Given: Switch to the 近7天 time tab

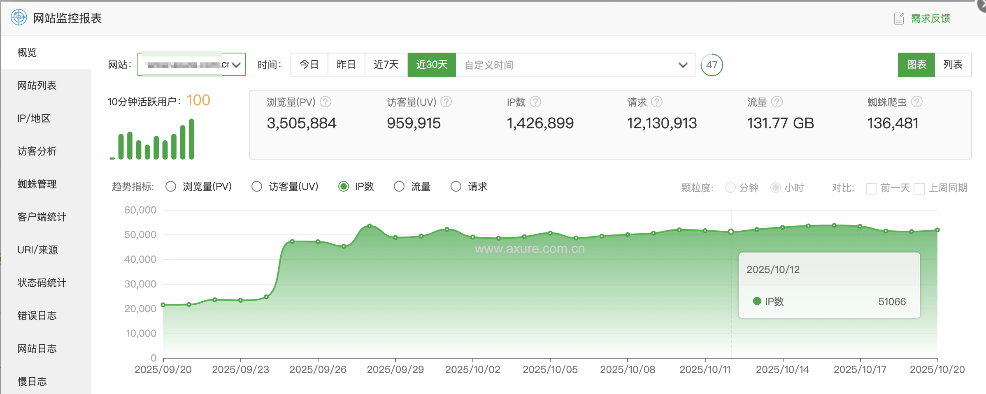Looking at the screenshot, I should [386, 65].
